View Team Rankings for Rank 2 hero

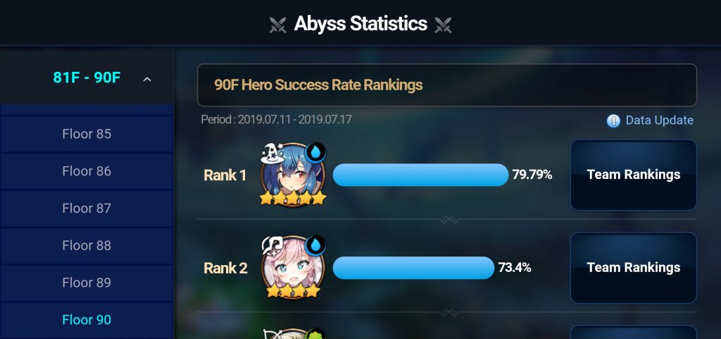coord(634,268)
